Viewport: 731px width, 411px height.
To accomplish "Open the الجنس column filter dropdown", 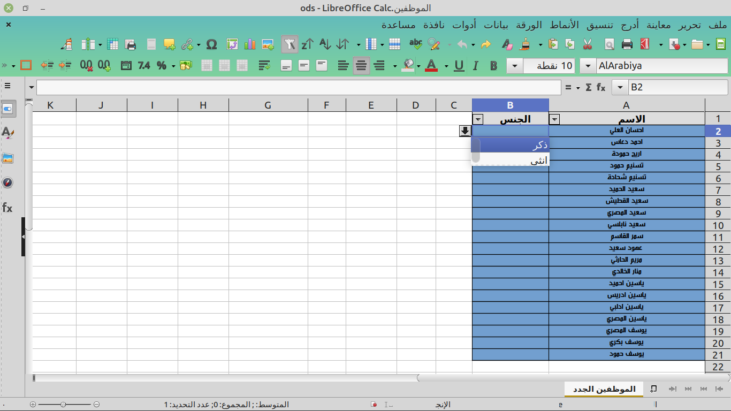I will point(478,119).
